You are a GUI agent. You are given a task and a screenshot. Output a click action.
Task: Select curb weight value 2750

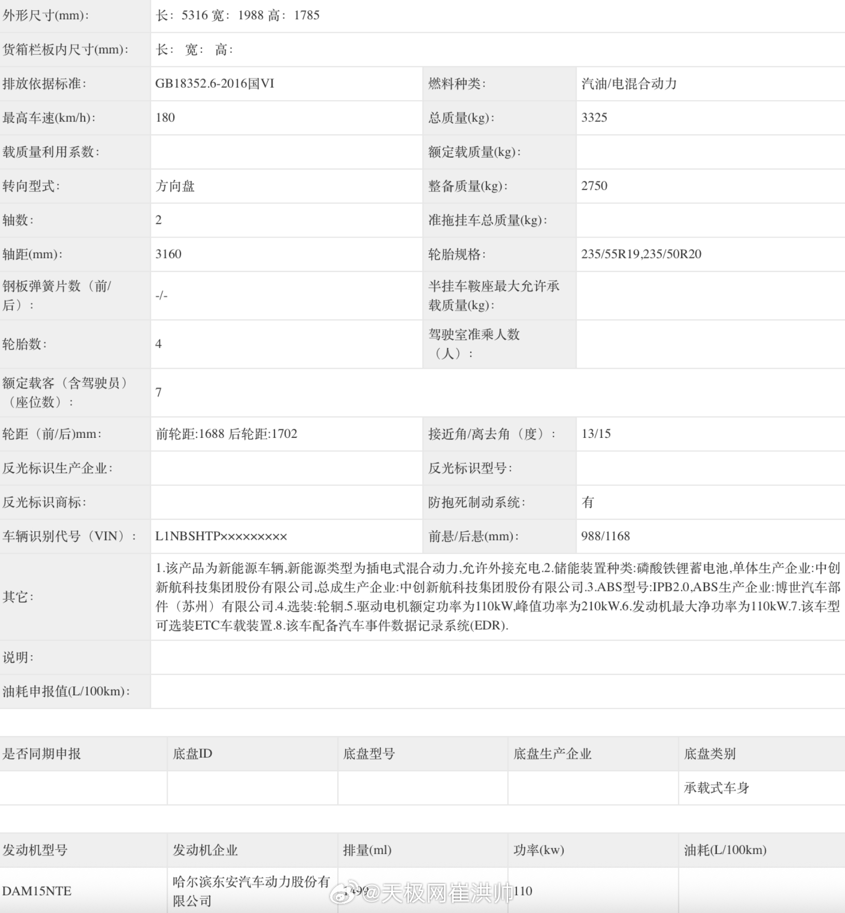pos(594,186)
